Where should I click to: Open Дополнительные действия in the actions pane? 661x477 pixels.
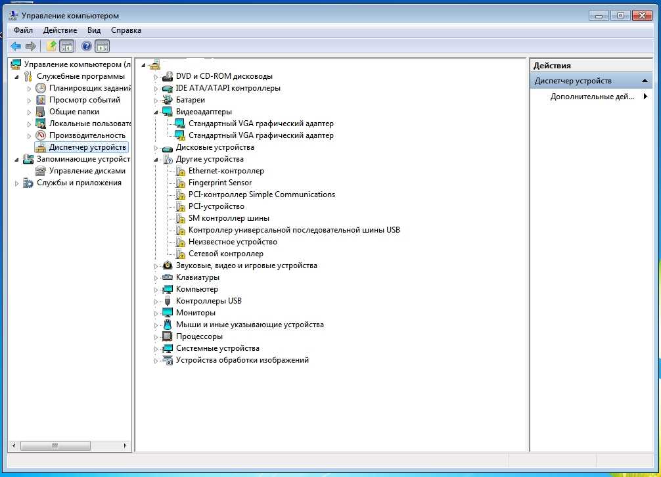(591, 97)
